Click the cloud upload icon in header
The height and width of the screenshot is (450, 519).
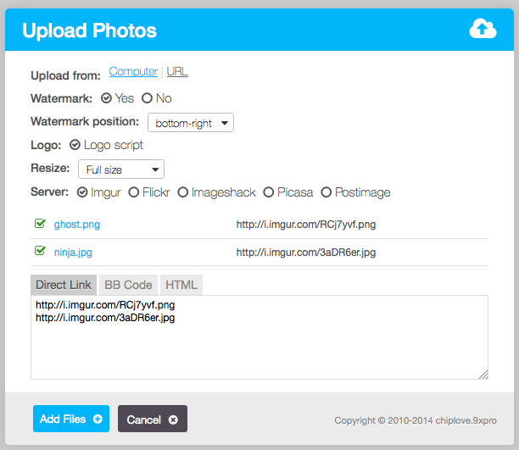pyautogui.click(x=483, y=29)
